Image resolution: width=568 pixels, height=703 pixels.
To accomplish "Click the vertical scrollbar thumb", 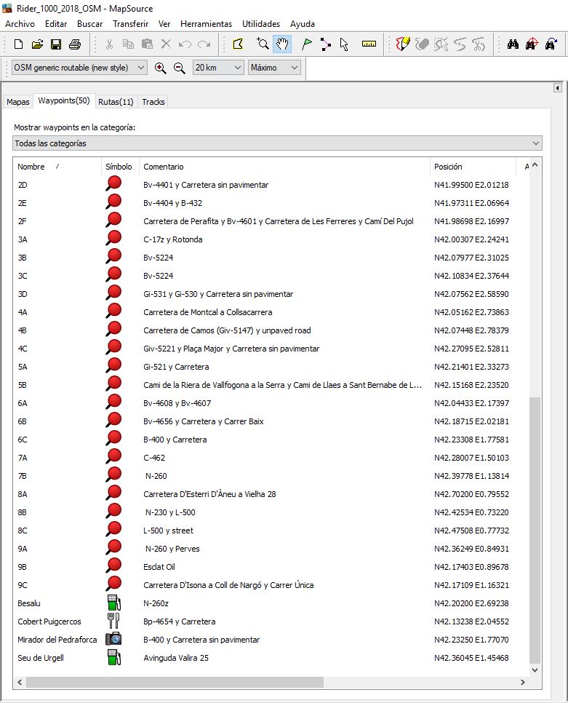I will click(535, 530).
